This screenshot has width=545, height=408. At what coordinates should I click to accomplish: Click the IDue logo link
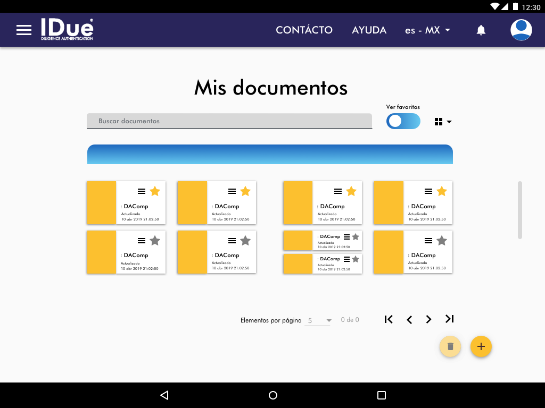67,30
